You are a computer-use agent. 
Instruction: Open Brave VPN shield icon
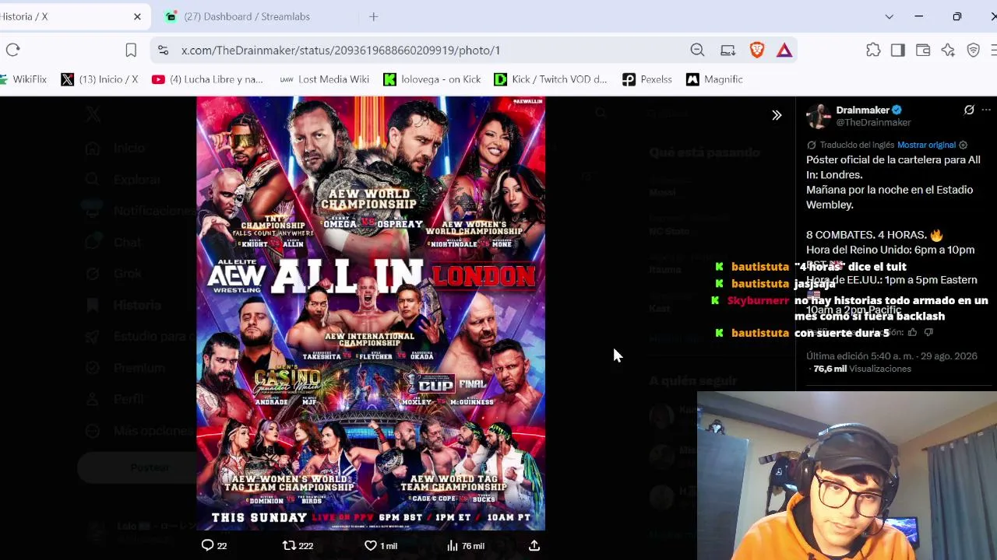(973, 50)
